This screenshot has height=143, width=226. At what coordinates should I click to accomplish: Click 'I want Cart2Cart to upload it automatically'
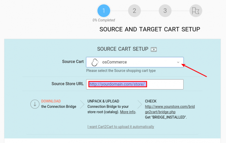click(121, 126)
